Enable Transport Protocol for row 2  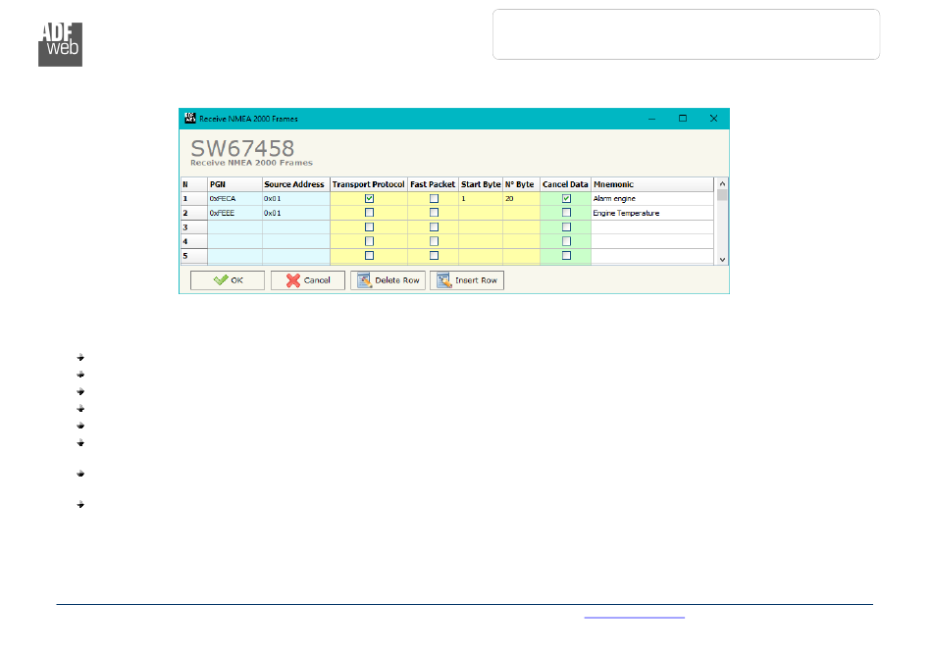pos(369,213)
